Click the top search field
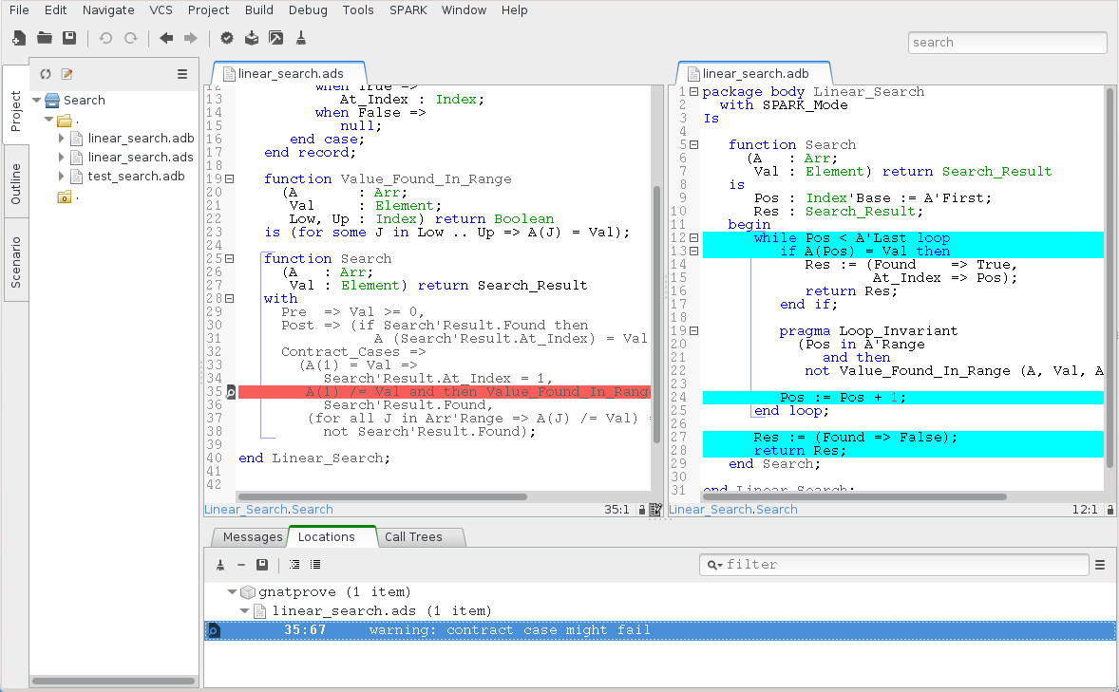The width and height of the screenshot is (1119, 692). click(x=1007, y=42)
